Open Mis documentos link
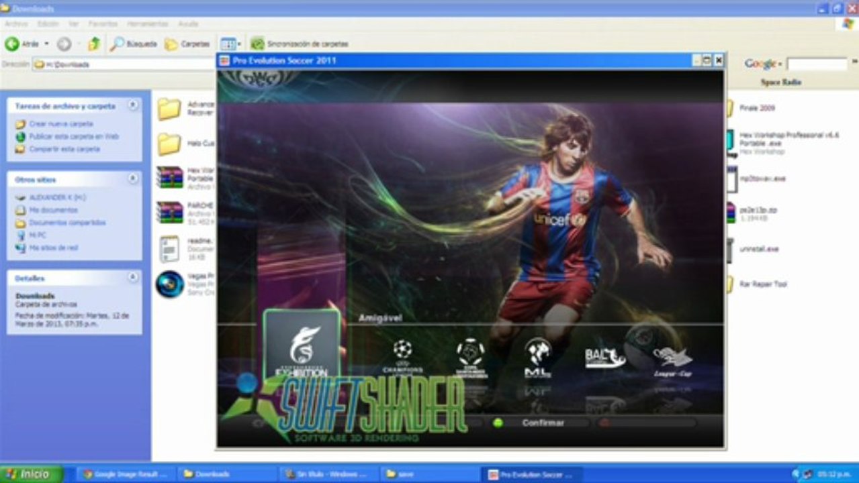859x483 pixels. (x=53, y=210)
